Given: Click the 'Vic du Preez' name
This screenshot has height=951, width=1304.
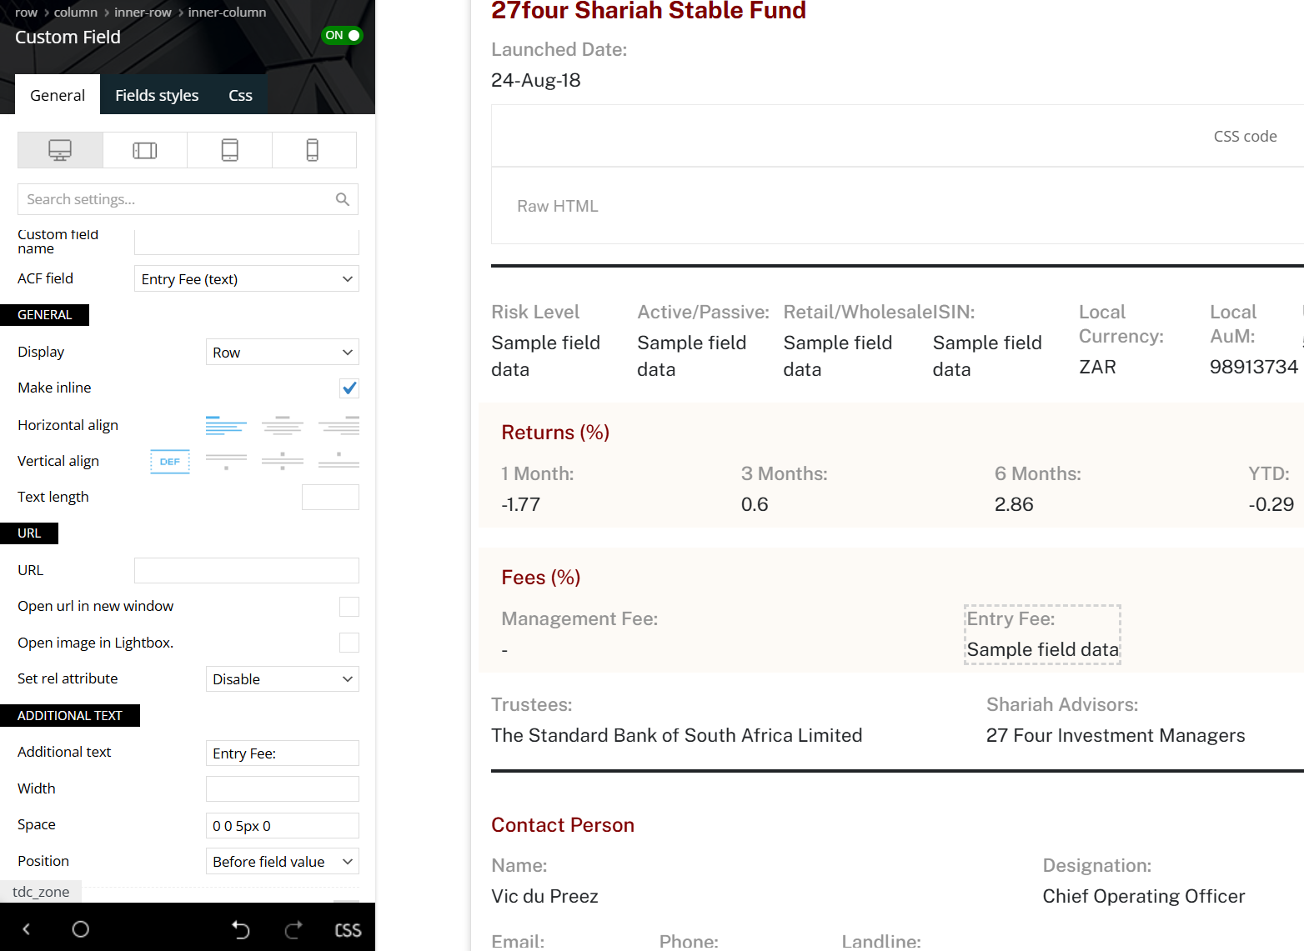Looking at the screenshot, I should point(544,896).
